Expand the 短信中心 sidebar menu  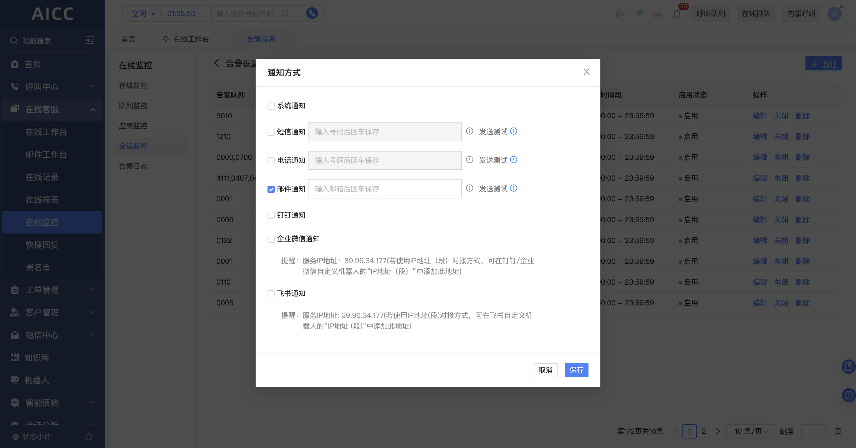tap(52, 335)
